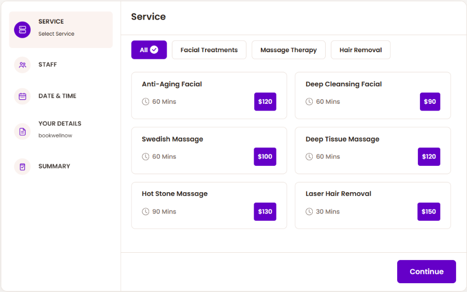Go to the STAFF step
The image size is (467, 292).
(x=48, y=65)
